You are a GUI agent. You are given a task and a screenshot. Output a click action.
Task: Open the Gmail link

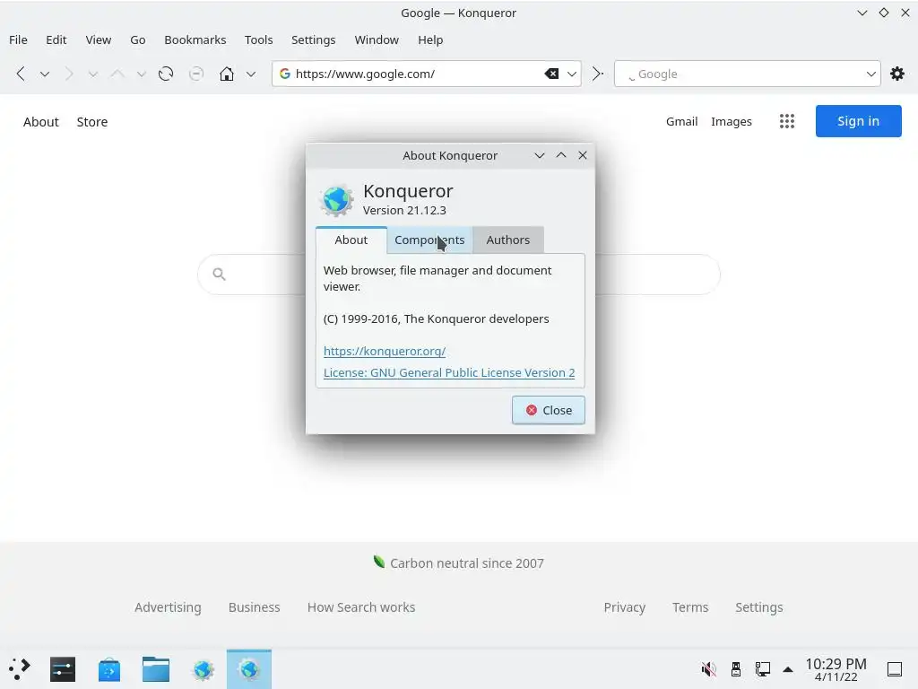click(681, 121)
